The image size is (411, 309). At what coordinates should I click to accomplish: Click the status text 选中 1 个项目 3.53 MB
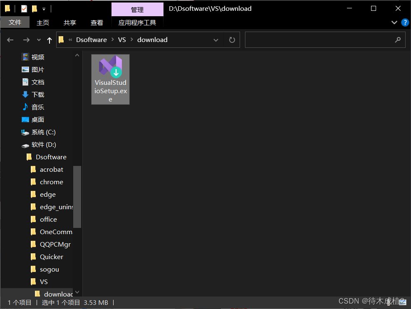[x=75, y=303]
